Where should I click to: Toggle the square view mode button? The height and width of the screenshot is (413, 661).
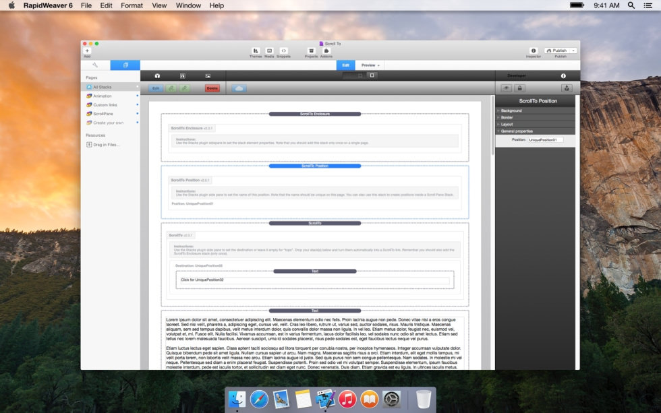coord(372,75)
